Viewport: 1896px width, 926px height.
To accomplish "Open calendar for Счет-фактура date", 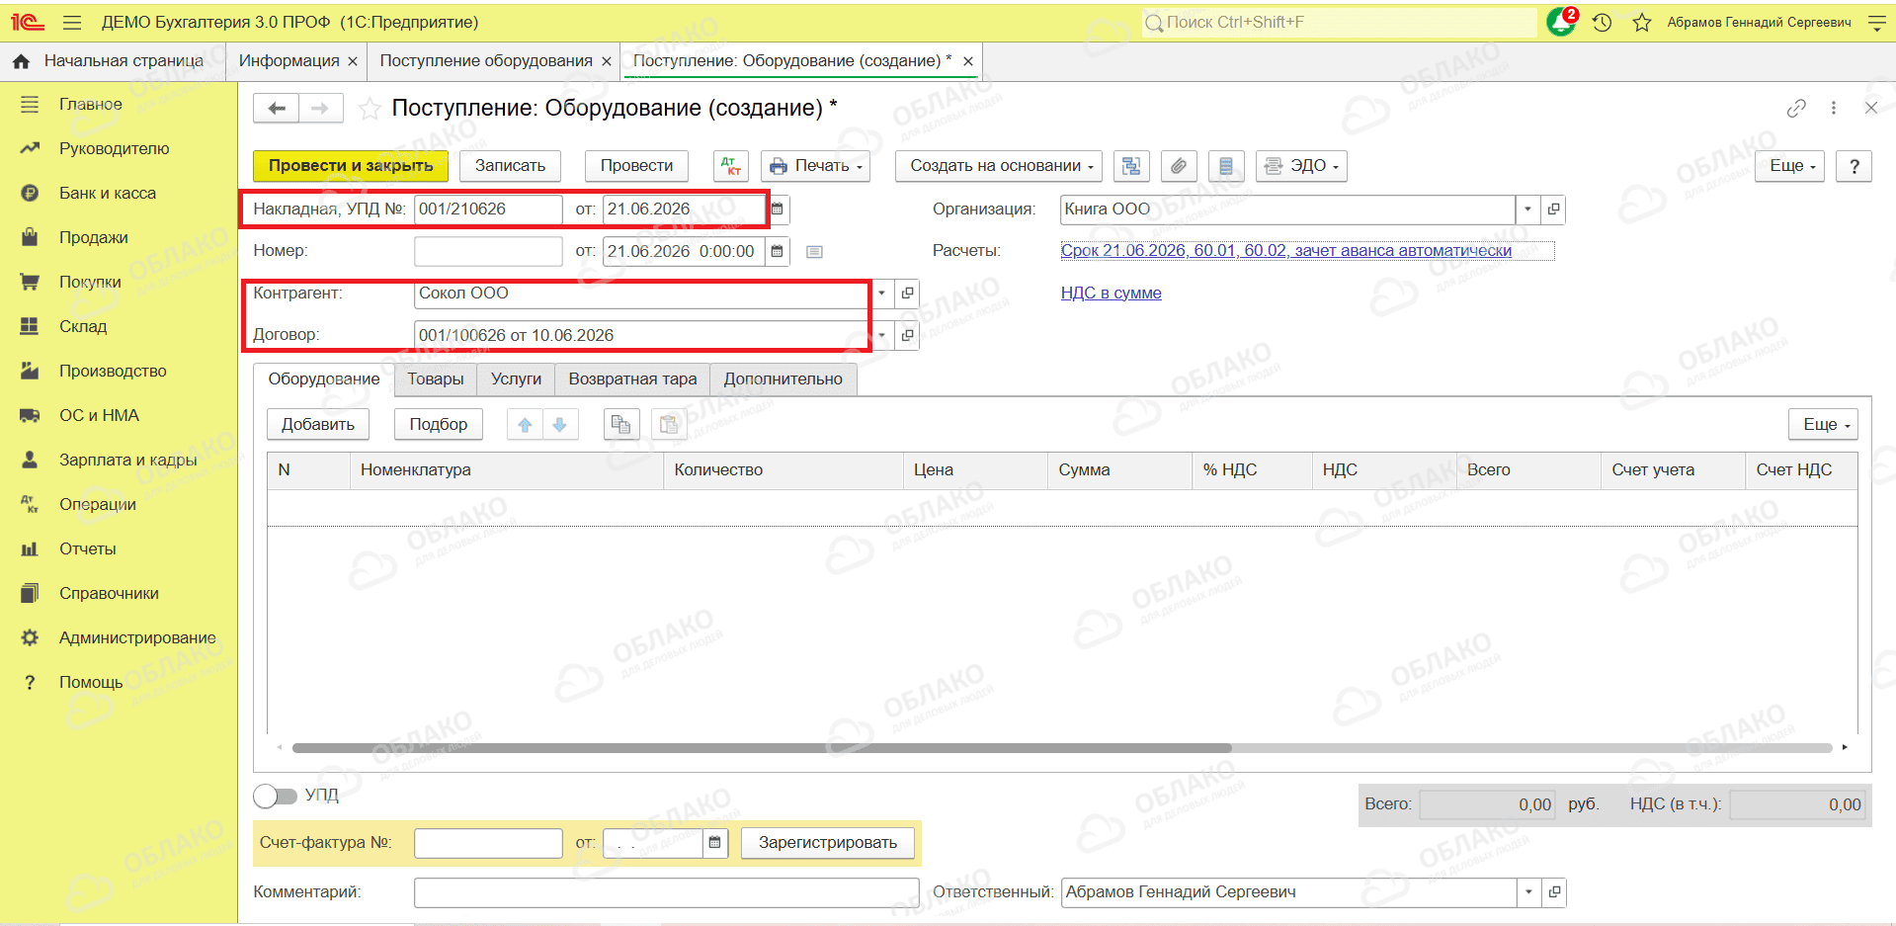I will (x=715, y=843).
